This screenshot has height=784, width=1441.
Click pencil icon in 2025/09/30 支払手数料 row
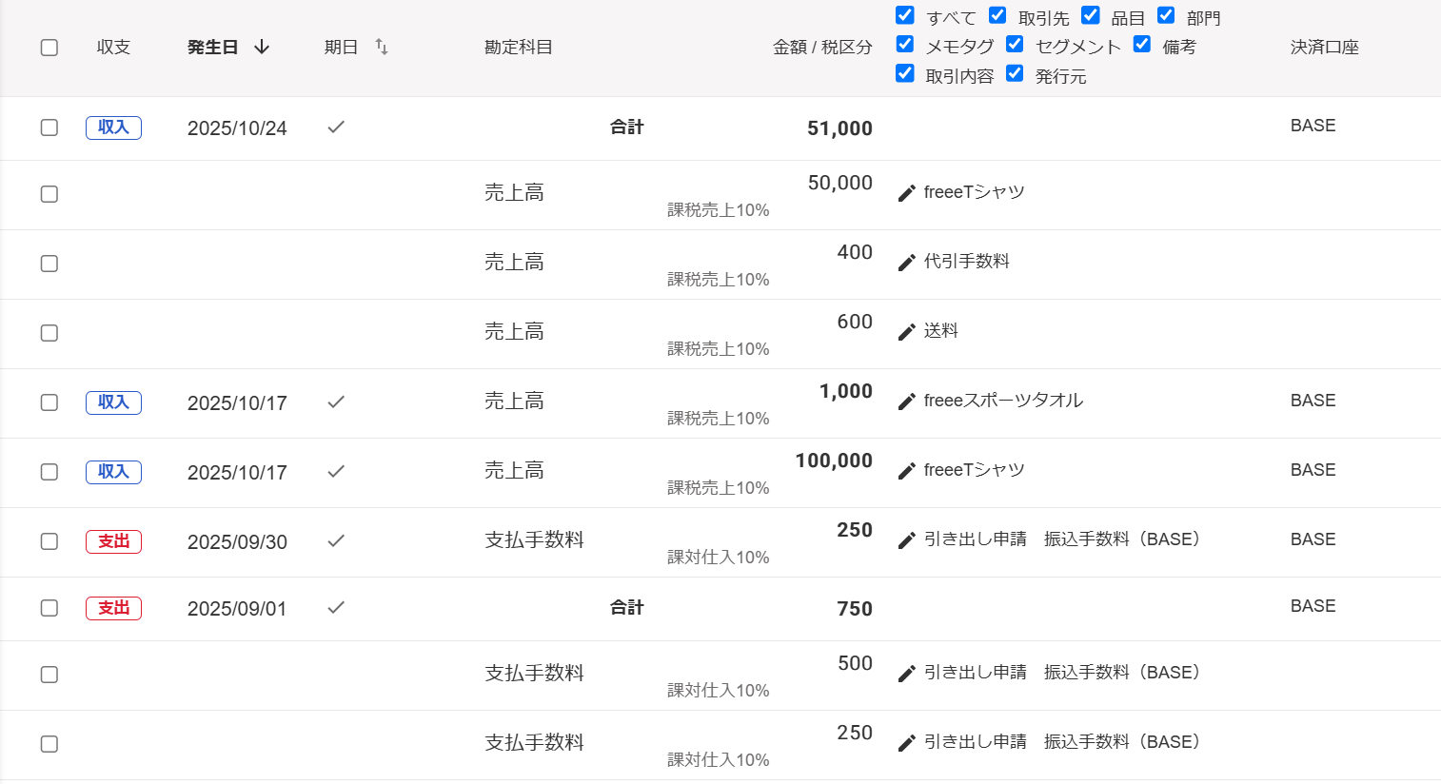(906, 540)
